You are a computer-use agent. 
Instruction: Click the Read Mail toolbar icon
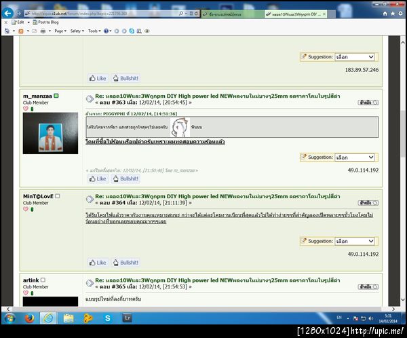(35, 31)
